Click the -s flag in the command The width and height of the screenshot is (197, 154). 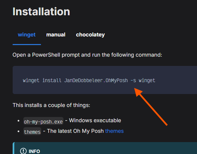pyautogui.click(x=133, y=80)
